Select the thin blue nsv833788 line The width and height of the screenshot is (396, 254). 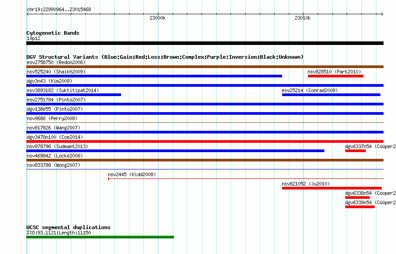click(205, 169)
